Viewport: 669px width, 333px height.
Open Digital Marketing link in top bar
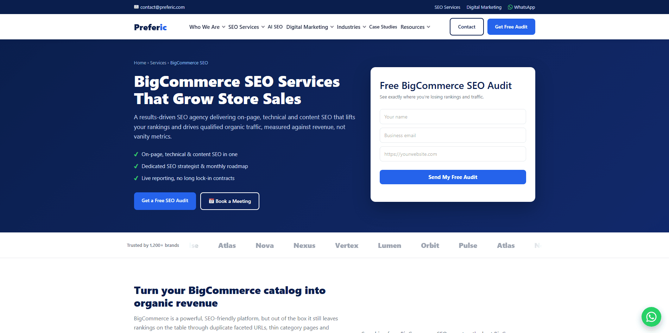(x=484, y=7)
